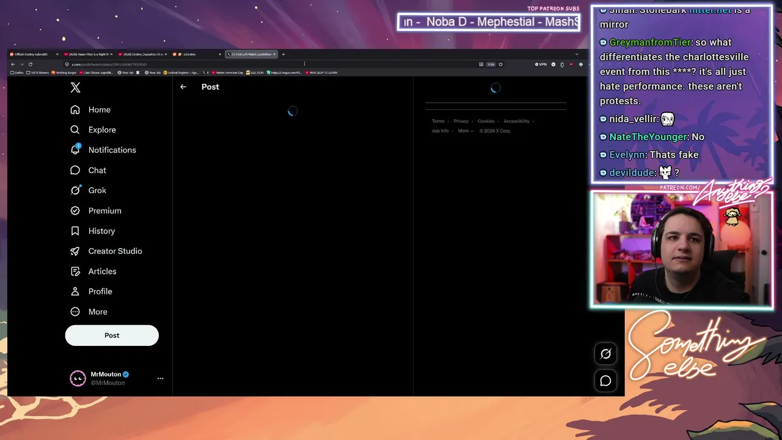Close the X Post-Left Watch tab
Image resolution: width=782 pixels, height=440 pixels.
pyautogui.click(x=274, y=54)
